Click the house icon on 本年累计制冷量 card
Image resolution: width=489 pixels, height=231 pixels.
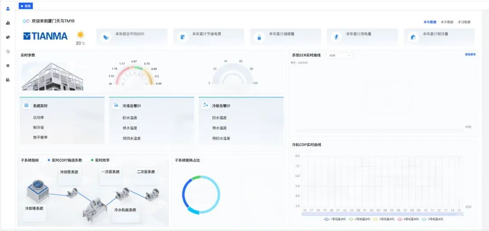[x=413, y=37]
